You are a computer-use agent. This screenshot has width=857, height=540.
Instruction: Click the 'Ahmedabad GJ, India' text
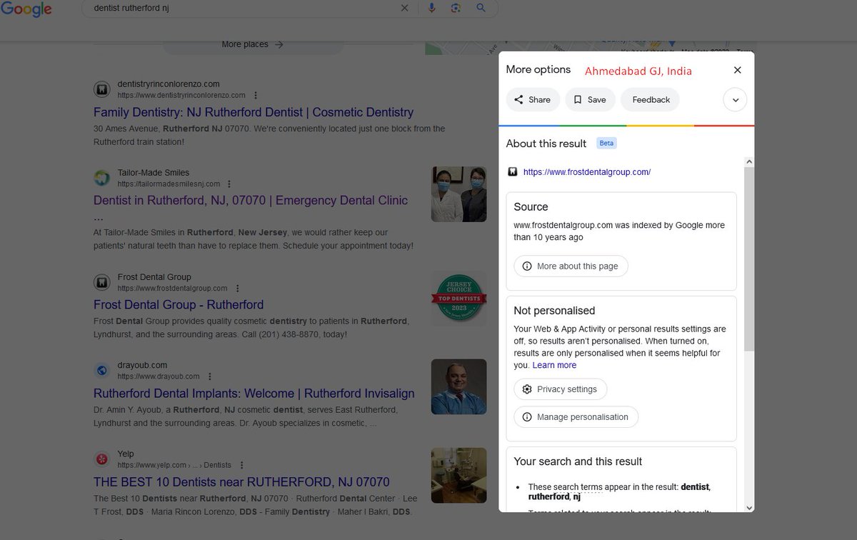[638, 71]
